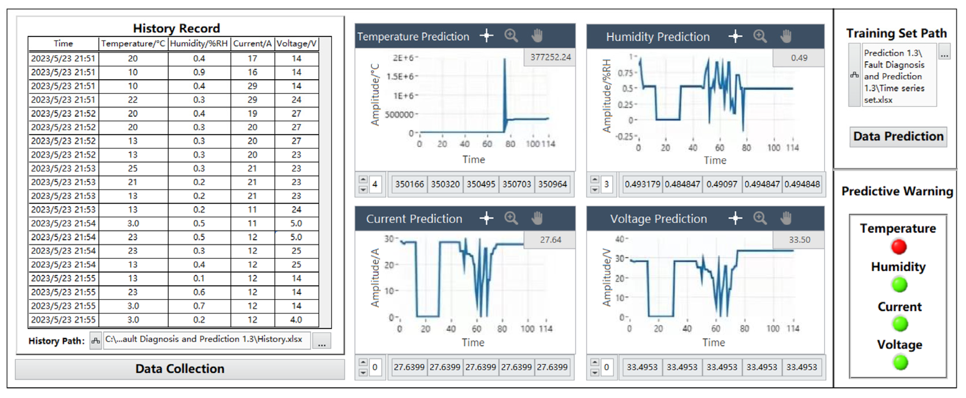Activate zoom tool on Temperature Prediction graph
The height and width of the screenshot is (398, 966).
511,36
